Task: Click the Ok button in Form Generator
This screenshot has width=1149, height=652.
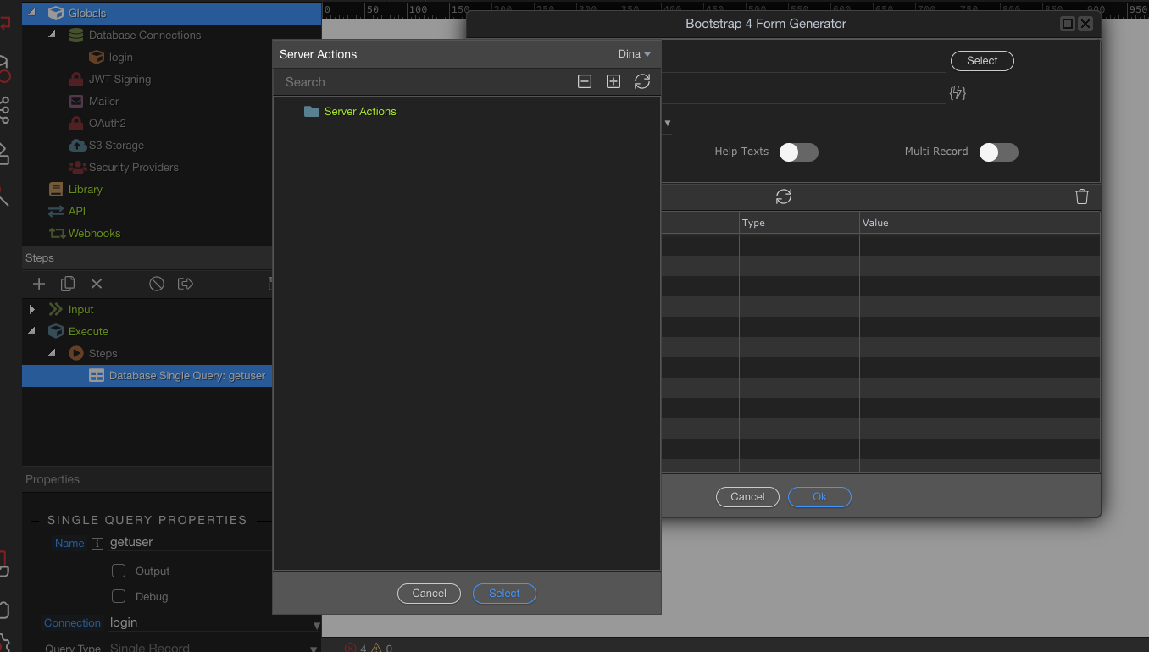Action: point(819,497)
